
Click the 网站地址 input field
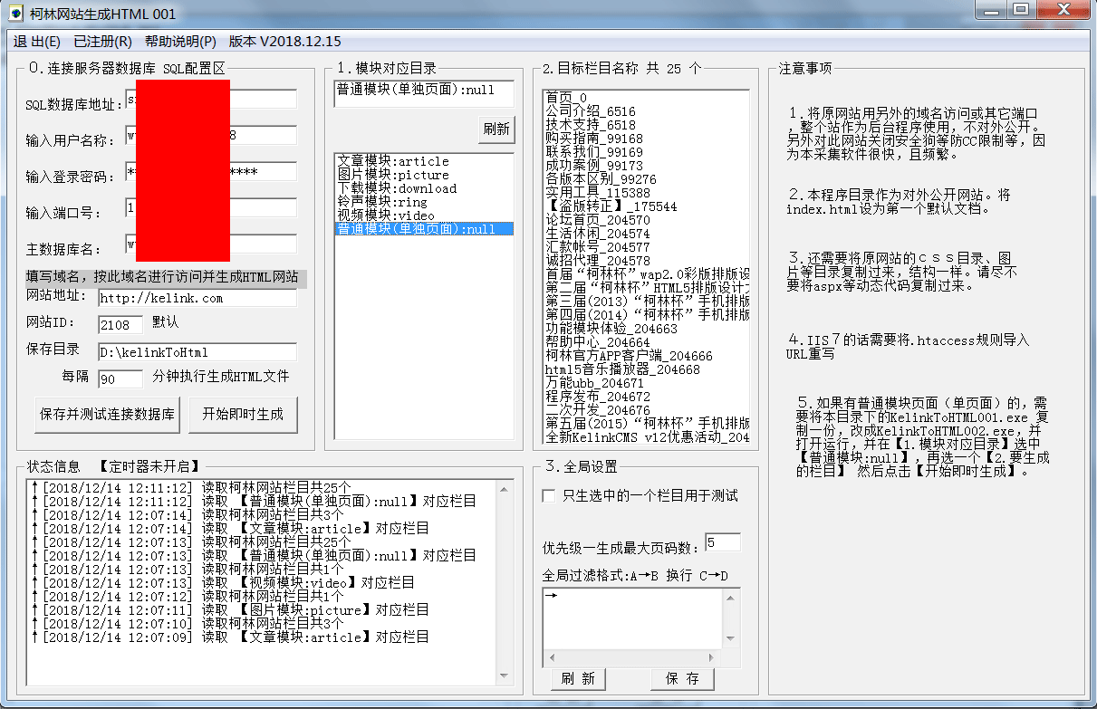pos(197,298)
